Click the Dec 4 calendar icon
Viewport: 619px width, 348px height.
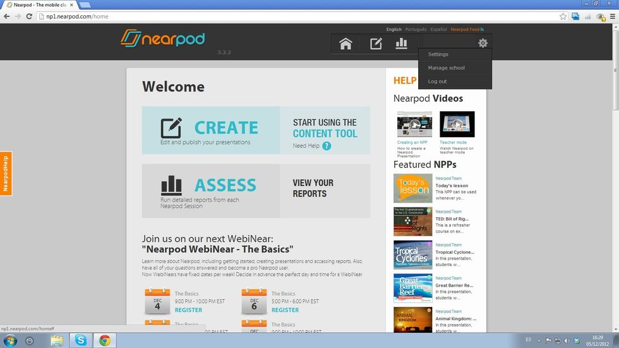tap(157, 301)
